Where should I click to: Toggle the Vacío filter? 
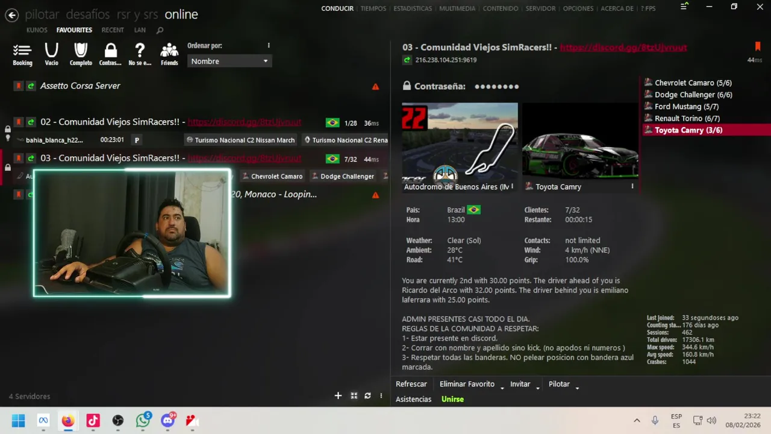51,54
